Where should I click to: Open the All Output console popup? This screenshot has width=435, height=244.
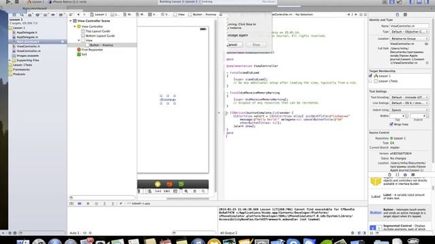point(228,233)
